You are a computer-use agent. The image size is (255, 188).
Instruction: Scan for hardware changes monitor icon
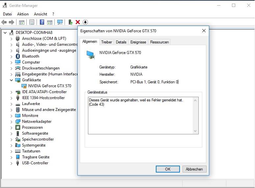click(x=60, y=22)
